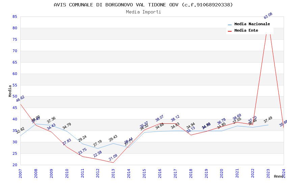Click the blue Media Nazionale legend swatch
The image size is (287, 185).
[230, 25]
